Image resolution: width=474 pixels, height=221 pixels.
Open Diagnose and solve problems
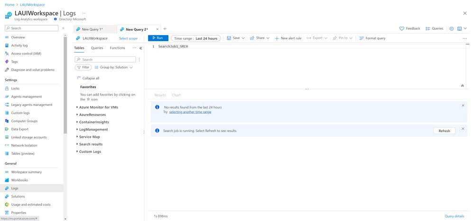[33, 70]
